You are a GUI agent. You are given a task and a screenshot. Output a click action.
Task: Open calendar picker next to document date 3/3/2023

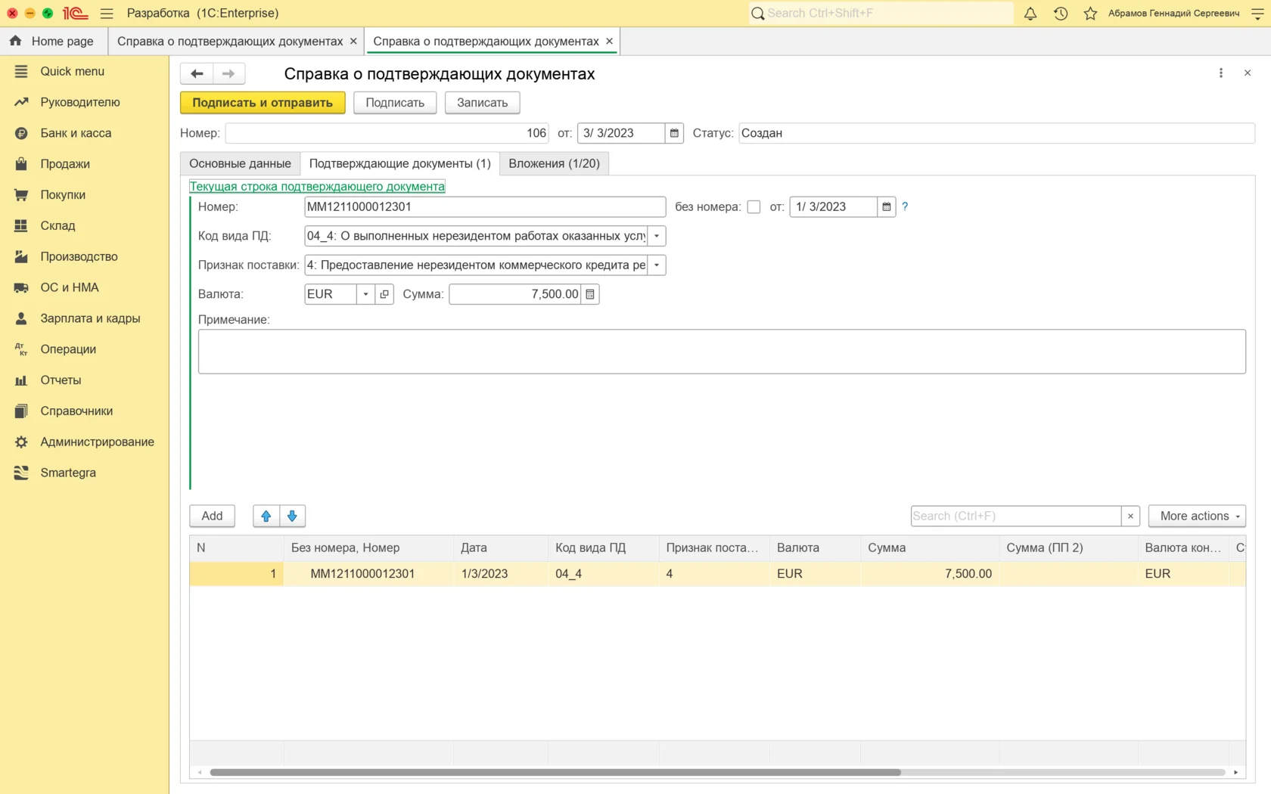click(x=674, y=133)
